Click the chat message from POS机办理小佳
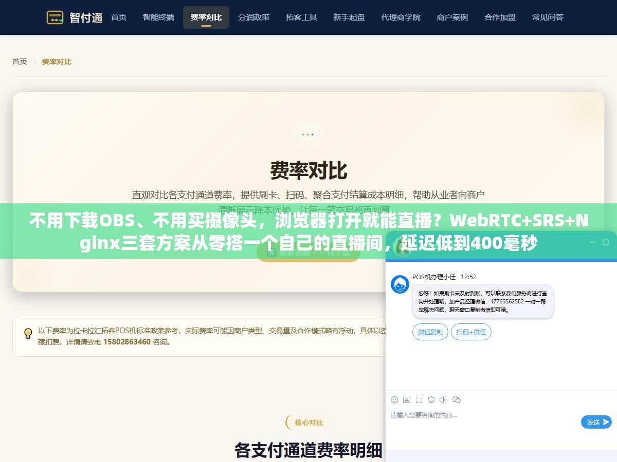Viewport: 617px width, 462px height. (483, 301)
